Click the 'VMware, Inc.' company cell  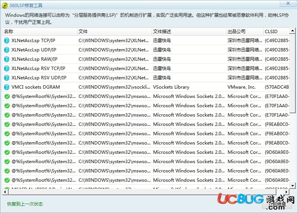click(241, 87)
